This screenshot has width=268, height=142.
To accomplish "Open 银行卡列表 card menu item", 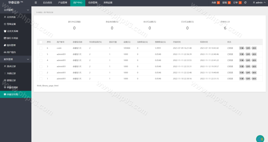I will [x=12, y=38].
